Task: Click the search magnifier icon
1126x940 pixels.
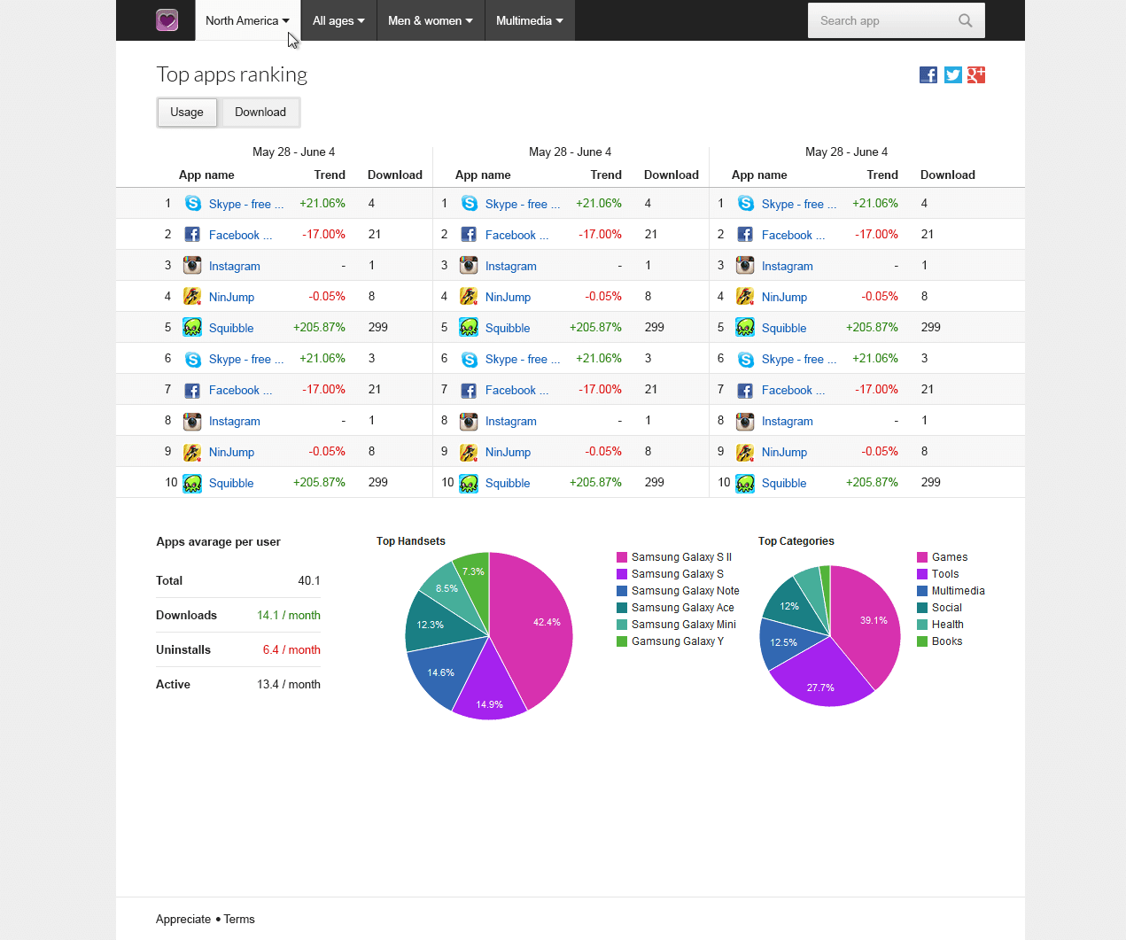Action: [x=966, y=20]
